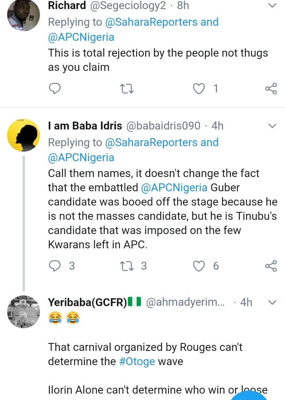Open Yeribaba's profile picture

tap(24, 311)
